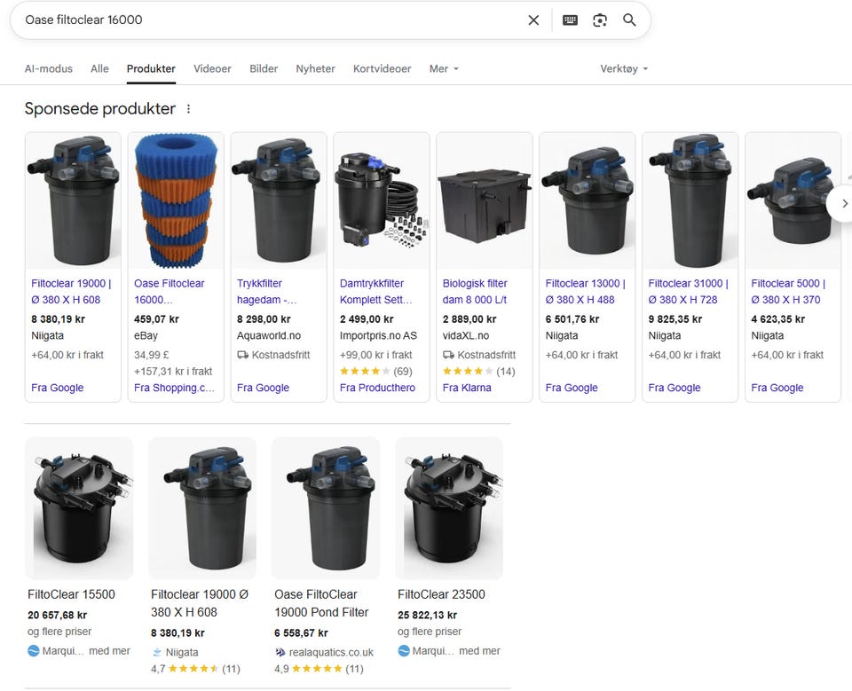Click the 6 558,67 kr price
The width and height of the screenshot is (852, 691).
[x=301, y=633]
